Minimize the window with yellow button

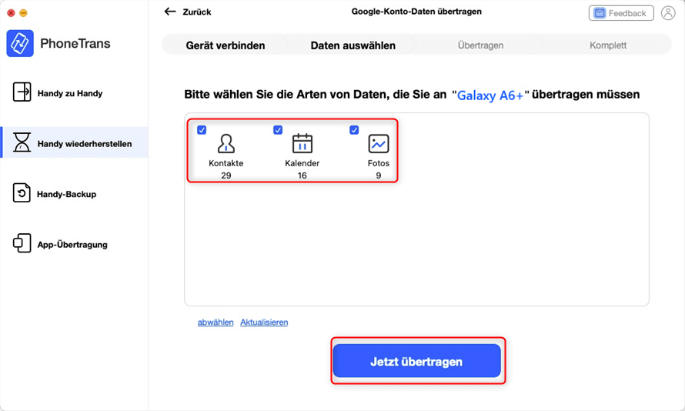tap(24, 13)
